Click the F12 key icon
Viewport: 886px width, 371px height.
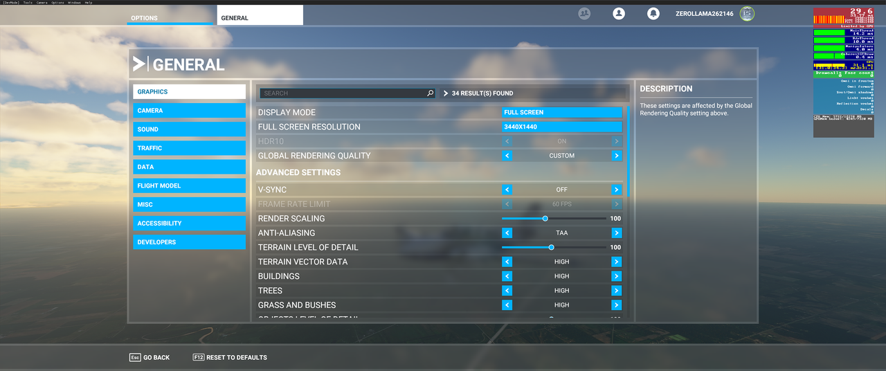point(199,357)
